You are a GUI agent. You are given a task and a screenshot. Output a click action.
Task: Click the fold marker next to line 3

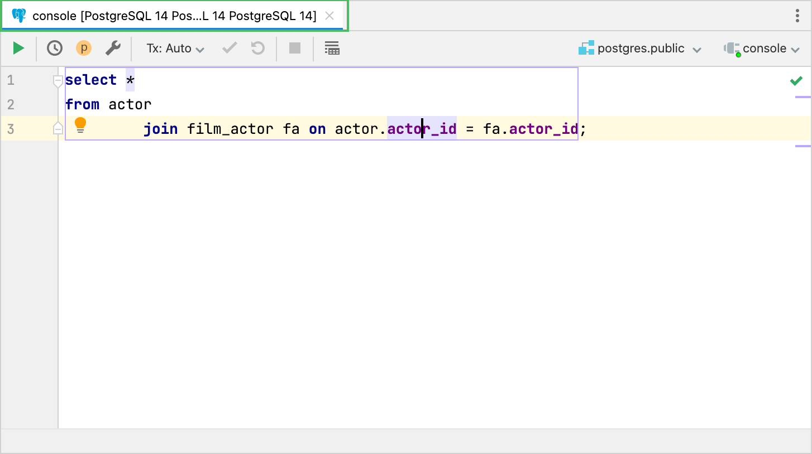coord(58,128)
